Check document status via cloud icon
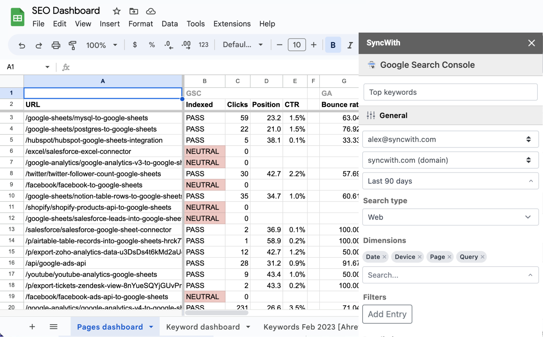Screen dimensions: 543x337 (x=150, y=11)
